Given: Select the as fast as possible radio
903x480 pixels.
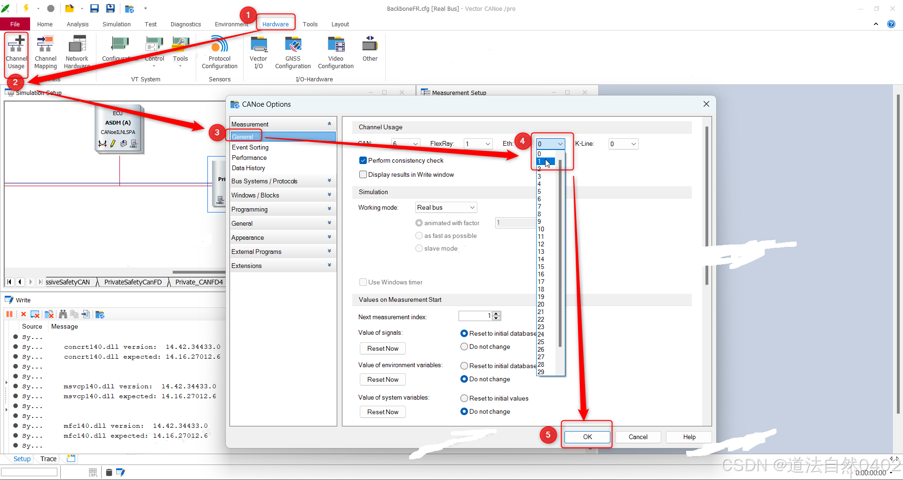Looking at the screenshot, I should [x=419, y=236].
